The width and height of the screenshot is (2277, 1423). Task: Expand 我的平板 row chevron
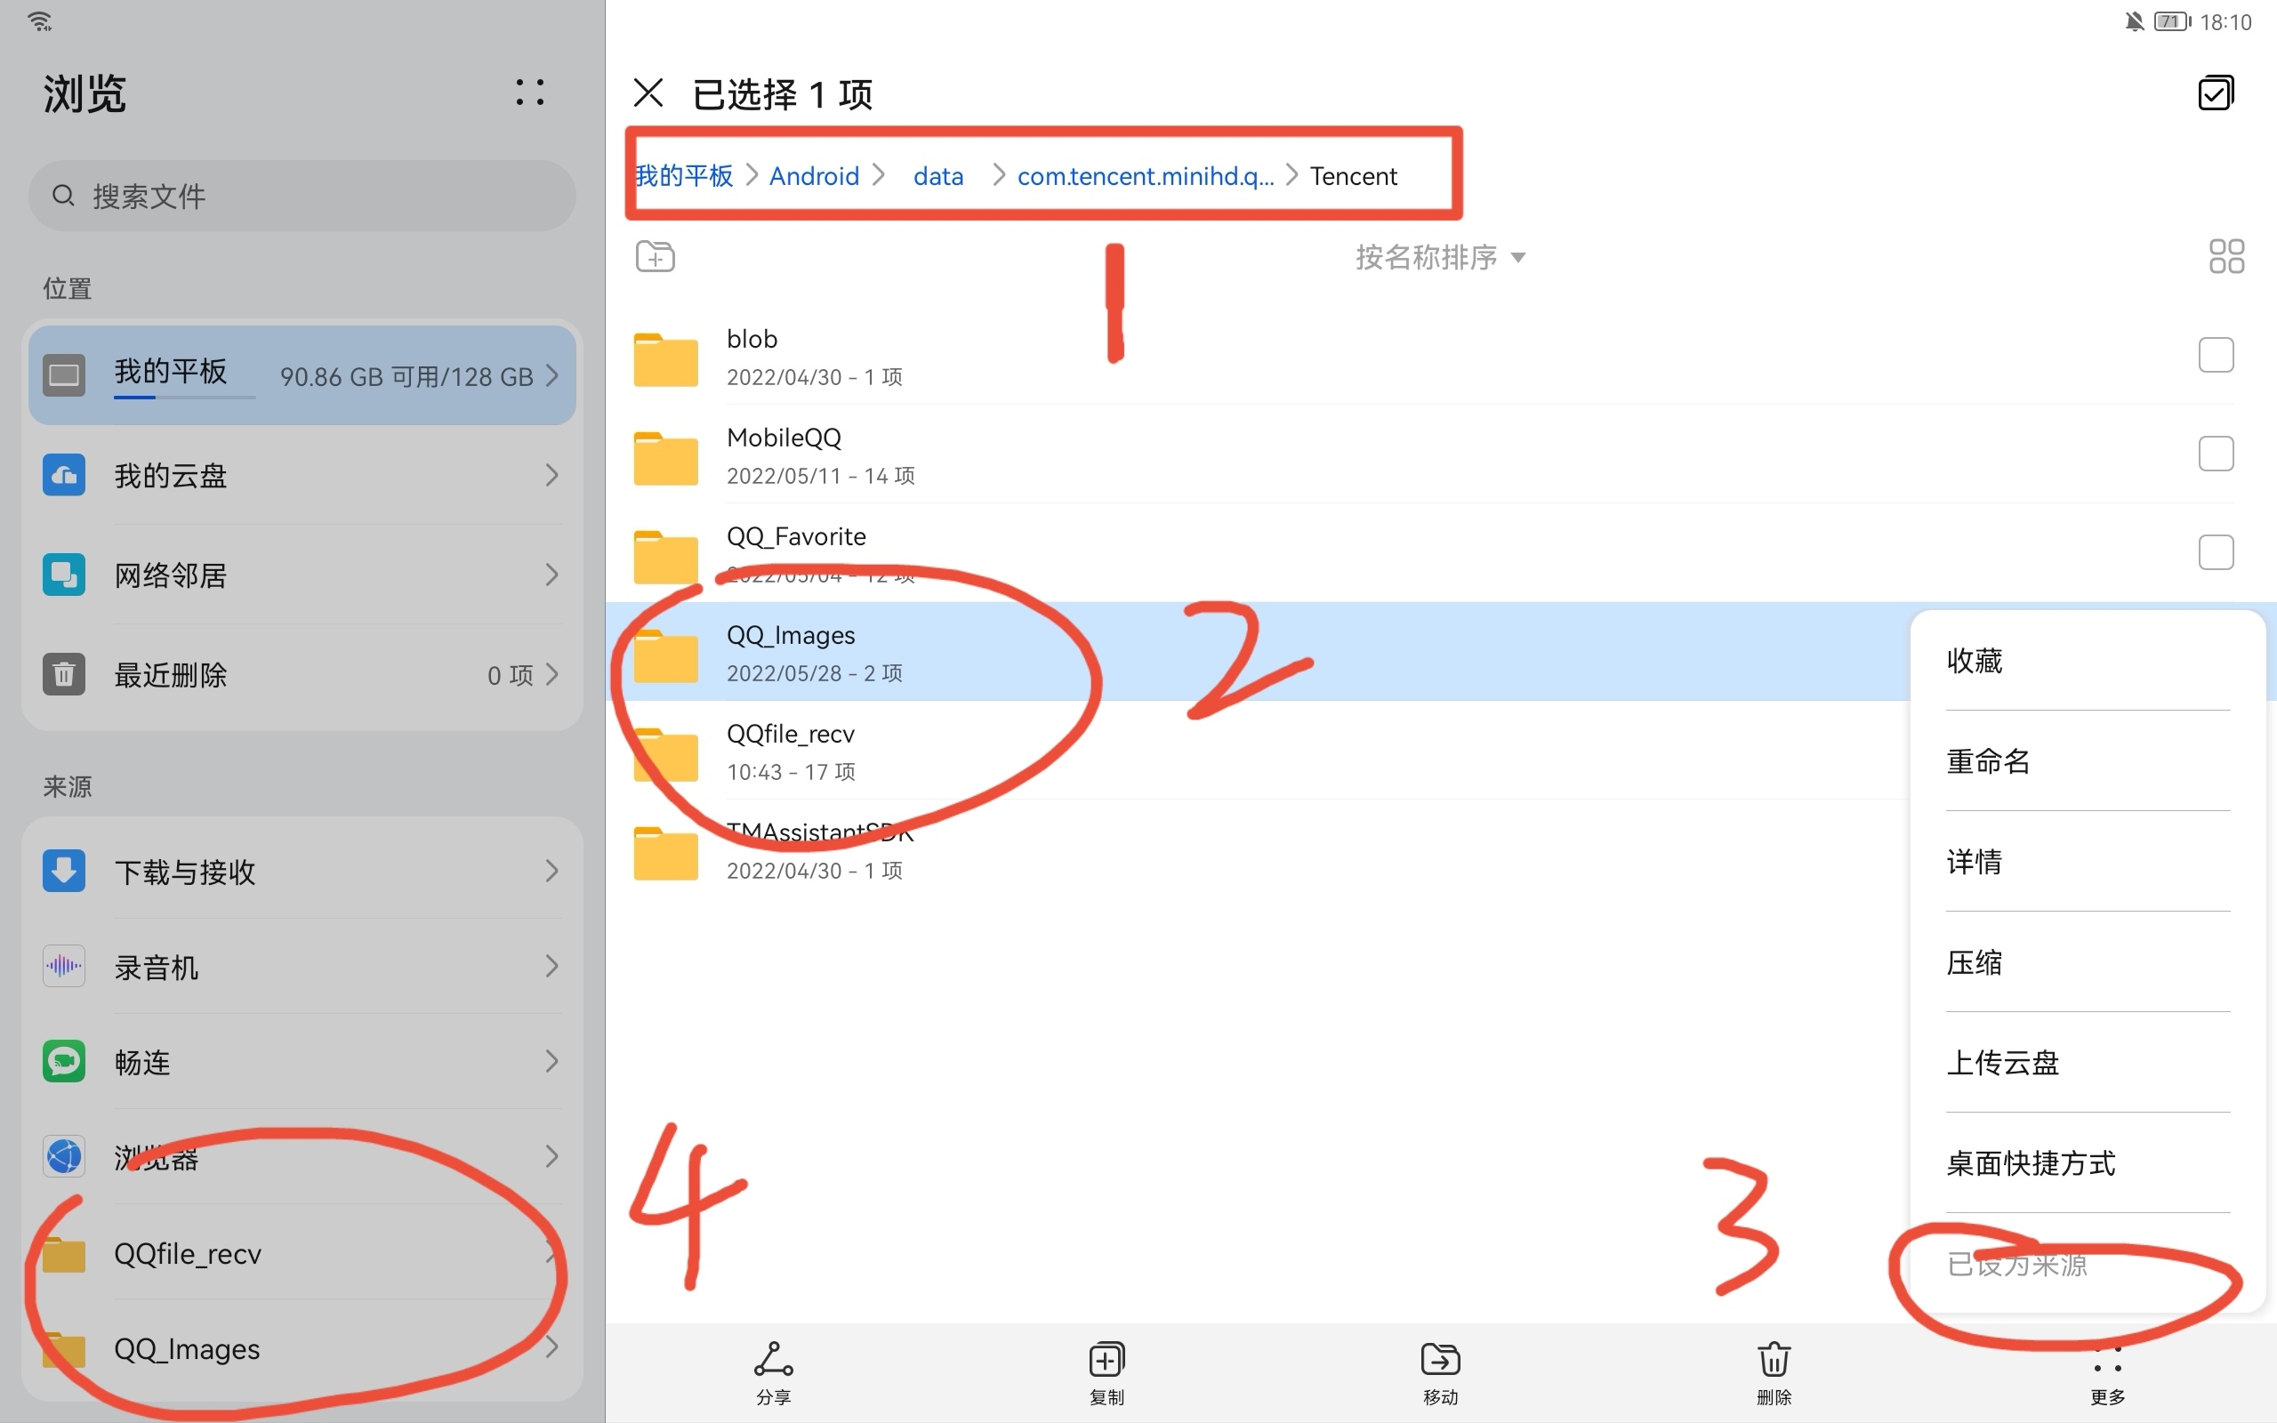pos(552,375)
